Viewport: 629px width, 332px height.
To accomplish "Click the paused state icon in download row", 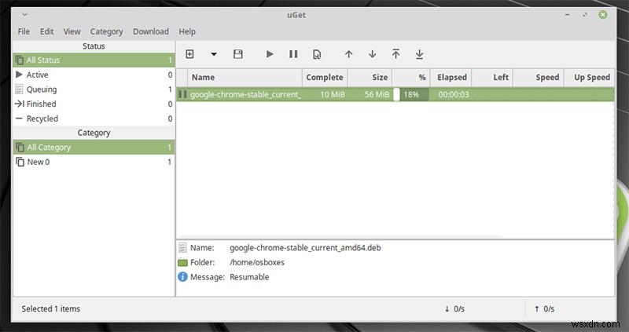I will 182,94.
